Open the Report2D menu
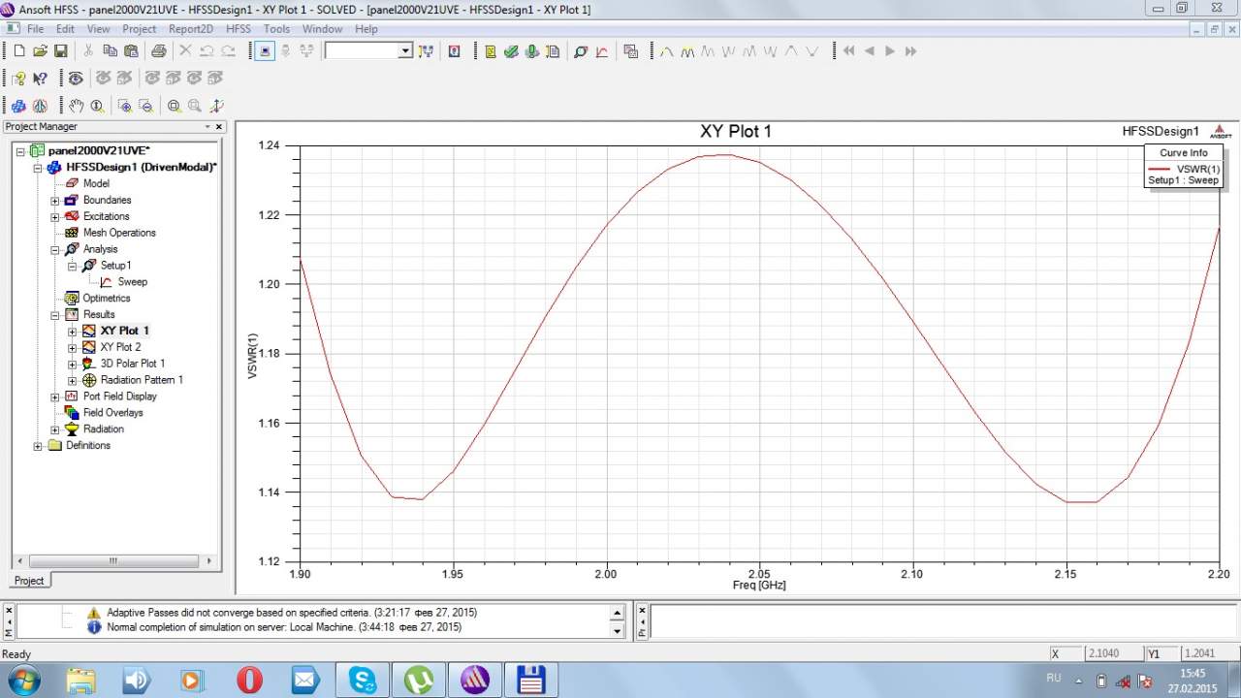 click(x=191, y=29)
